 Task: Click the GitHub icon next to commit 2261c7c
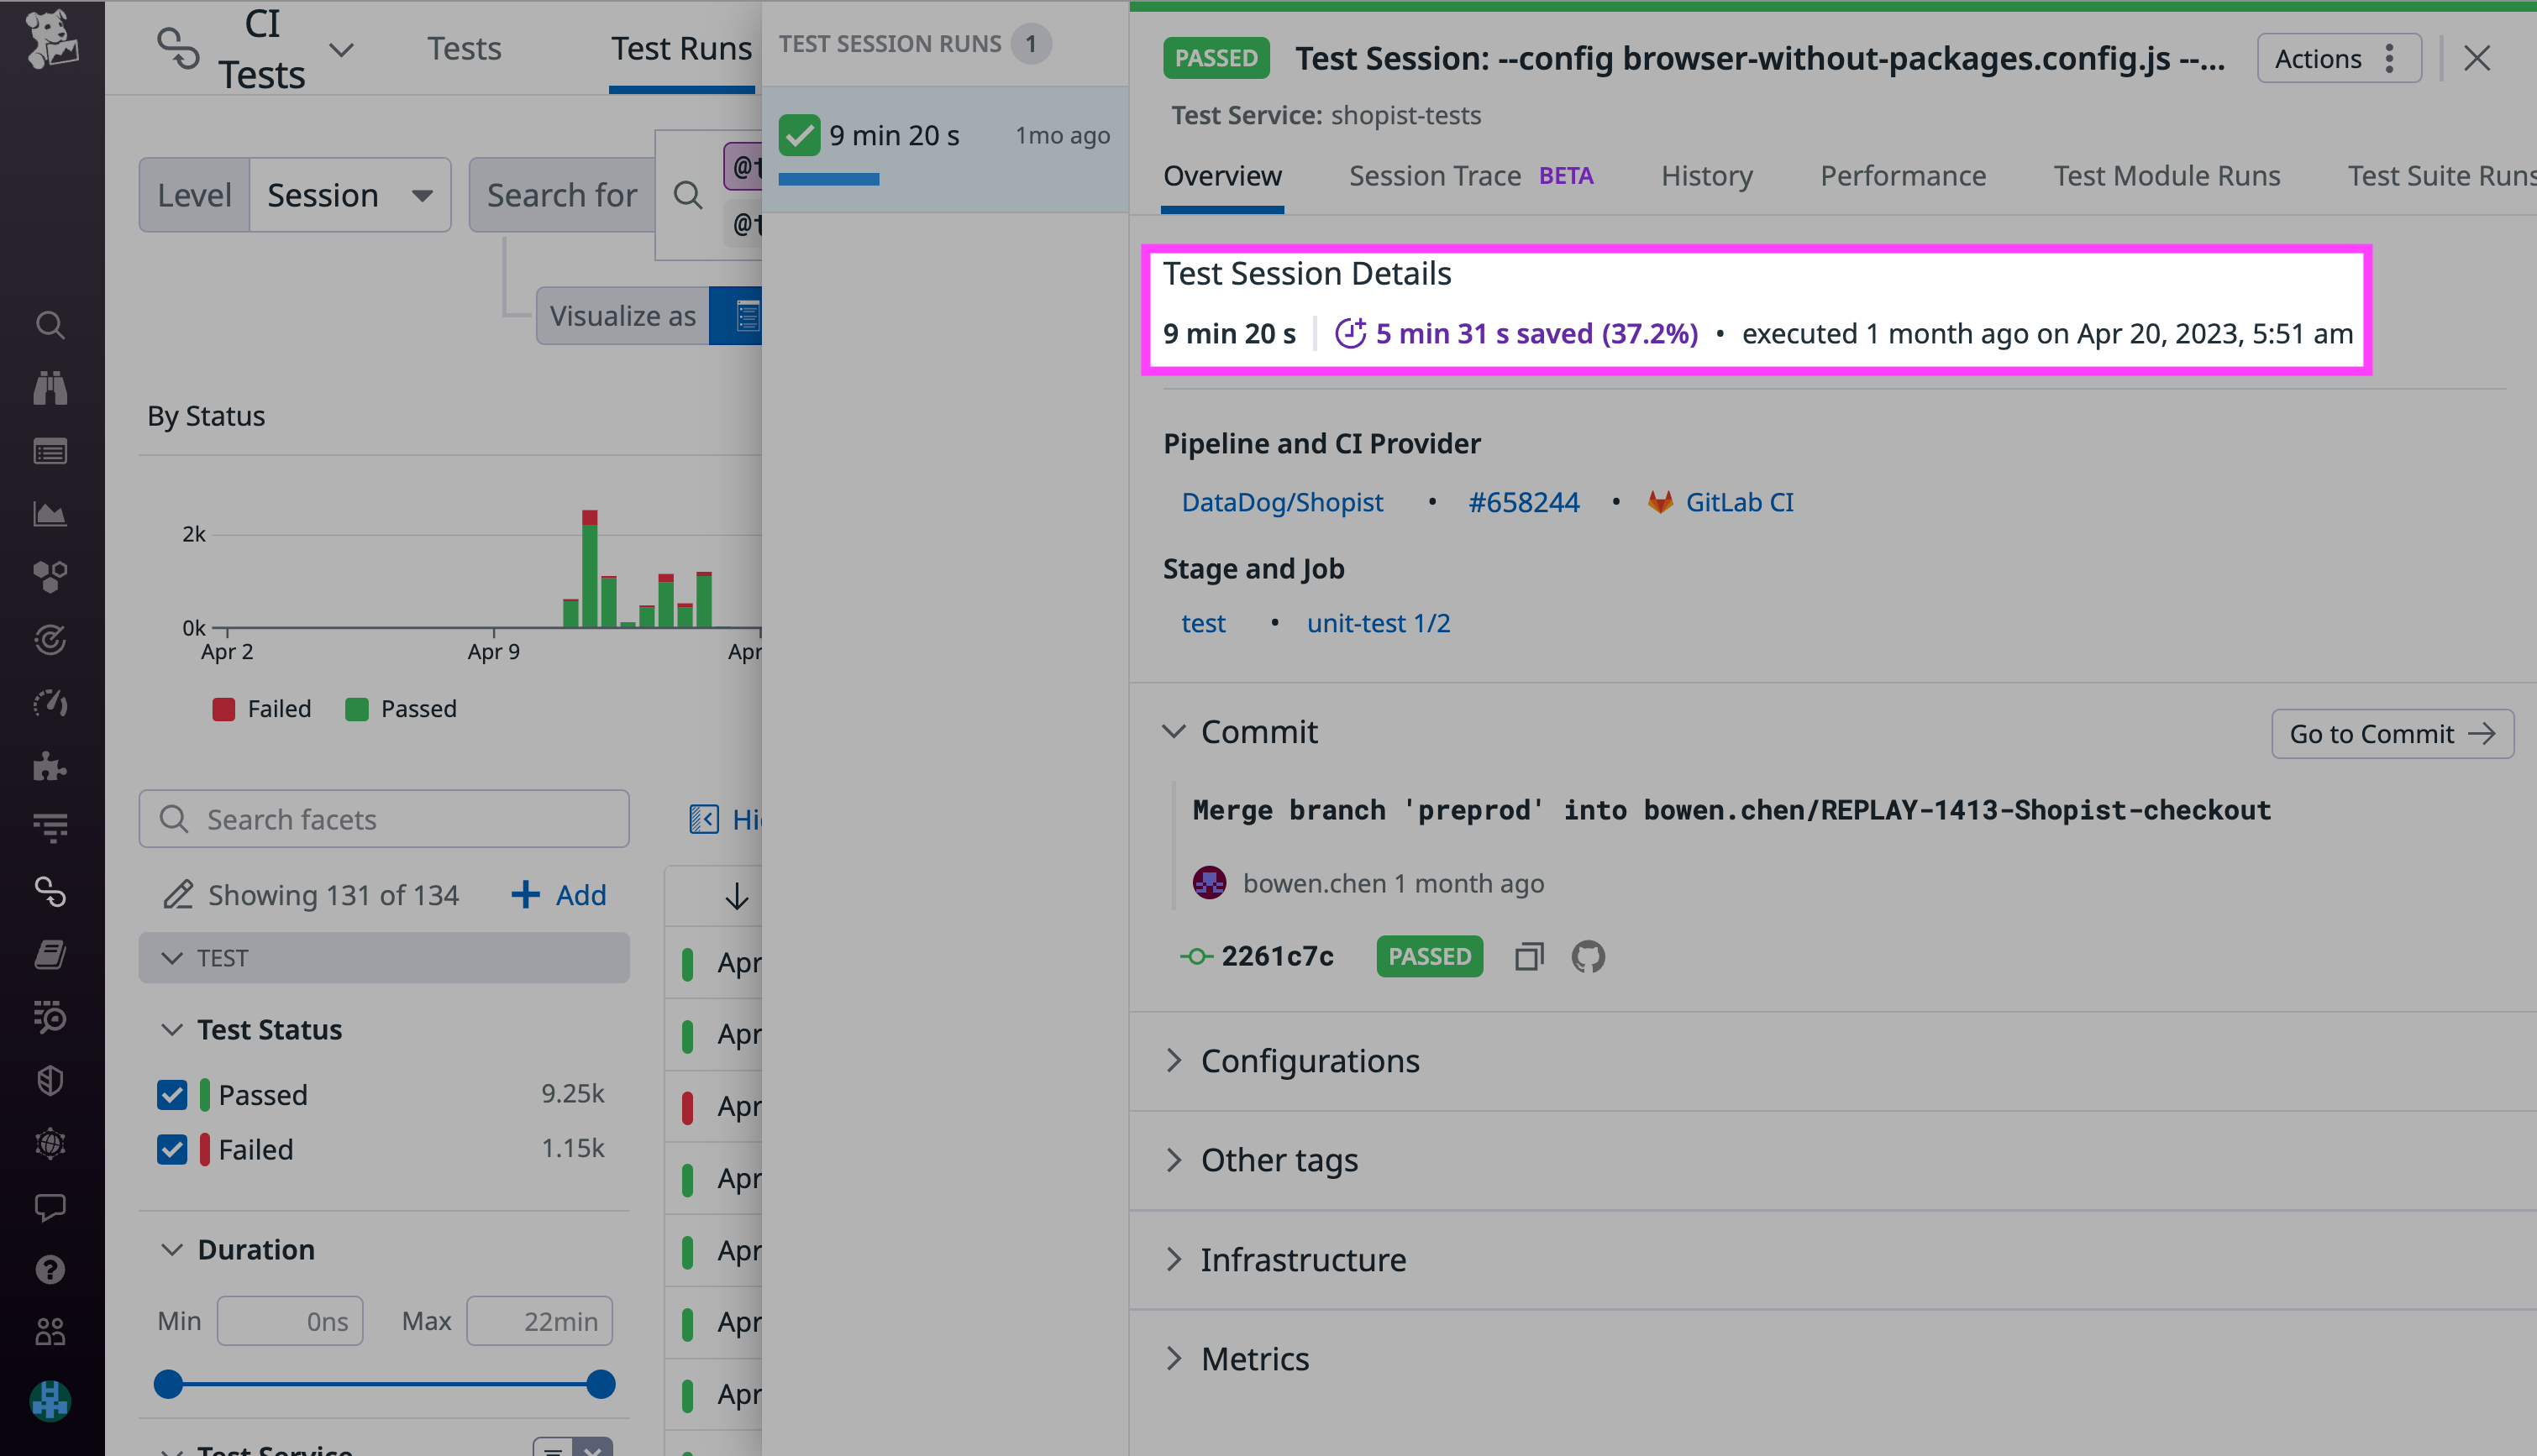tap(1588, 956)
